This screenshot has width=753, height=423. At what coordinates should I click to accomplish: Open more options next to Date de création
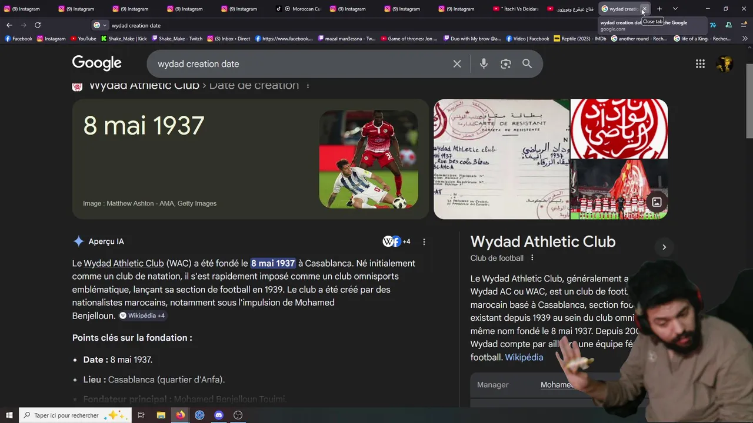(308, 86)
